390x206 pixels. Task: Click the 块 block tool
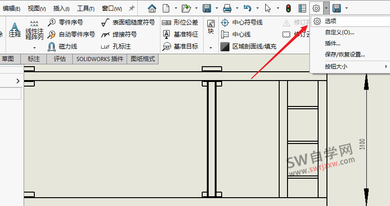(x=211, y=27)
